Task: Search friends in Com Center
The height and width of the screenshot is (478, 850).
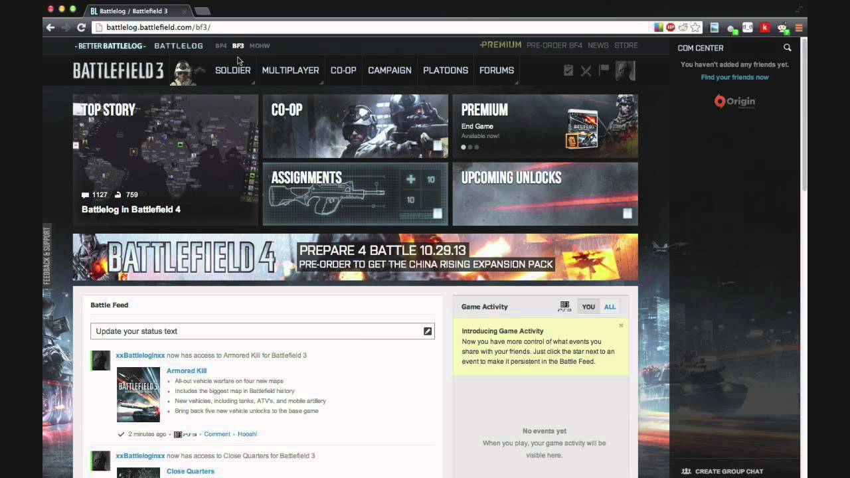Action: [788, 48]
